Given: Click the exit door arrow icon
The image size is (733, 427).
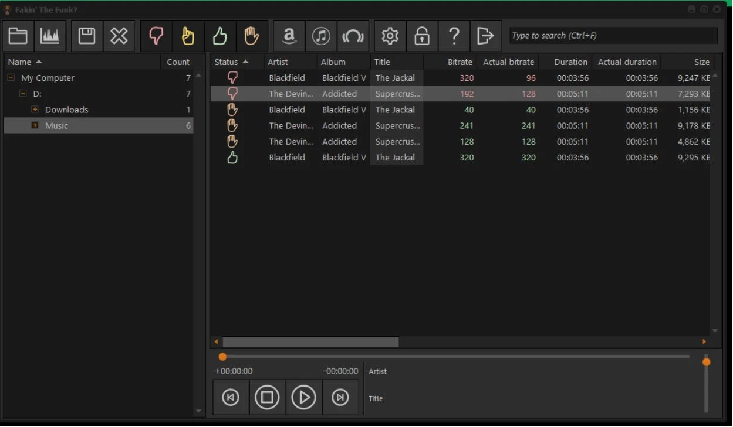Looking at the screenshot, I should 485,36.
